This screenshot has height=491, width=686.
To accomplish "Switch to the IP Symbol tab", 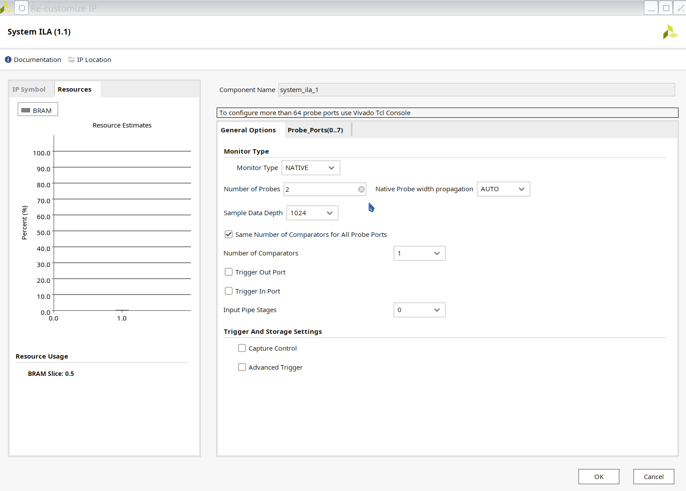I will (29, 89).
